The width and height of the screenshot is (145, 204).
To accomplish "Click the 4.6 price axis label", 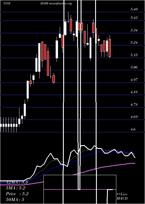I will [133, 129].
